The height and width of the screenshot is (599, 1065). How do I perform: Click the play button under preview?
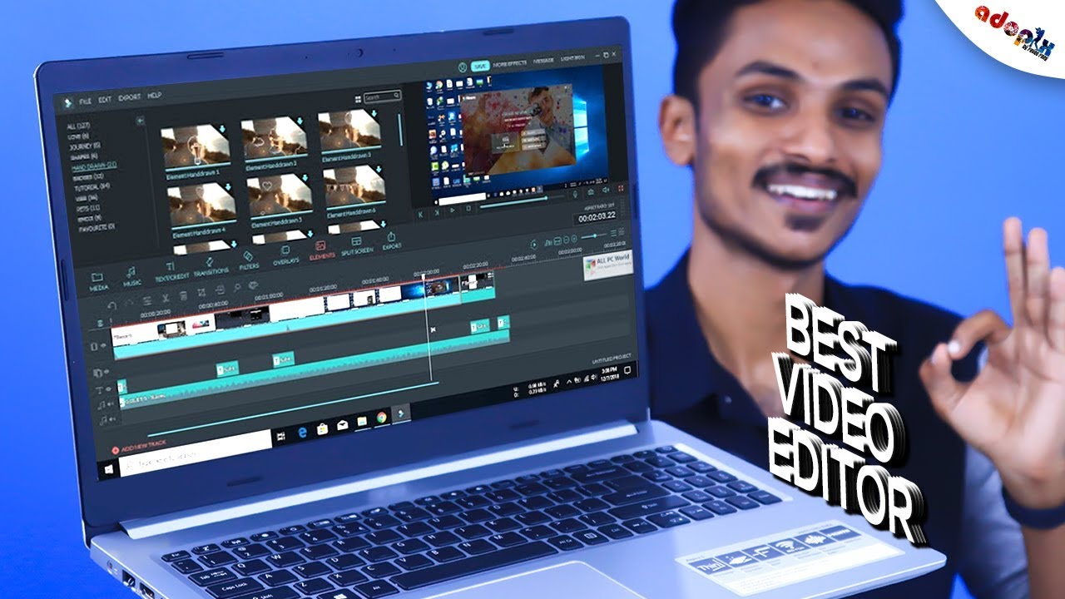(452, 210)
